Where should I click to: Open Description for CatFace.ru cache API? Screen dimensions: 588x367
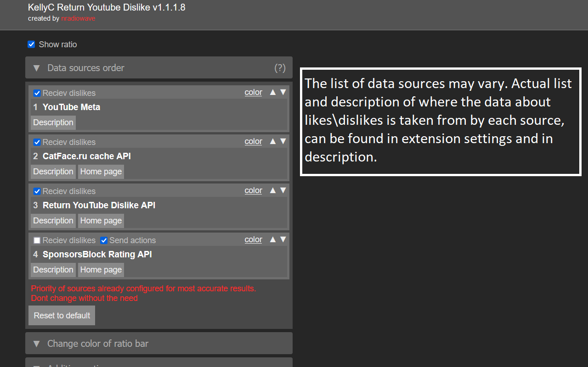coord(53,172)
